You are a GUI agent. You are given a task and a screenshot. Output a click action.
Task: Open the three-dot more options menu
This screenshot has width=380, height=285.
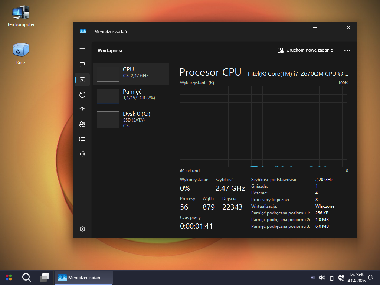tap(347, 50)
